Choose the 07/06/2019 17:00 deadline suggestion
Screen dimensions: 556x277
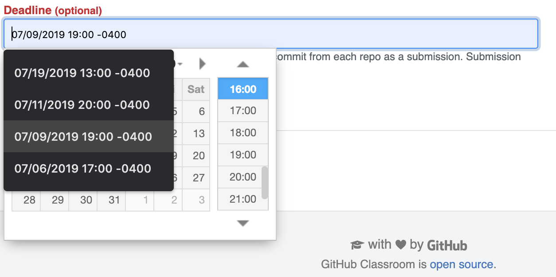(x=82, y=168)
